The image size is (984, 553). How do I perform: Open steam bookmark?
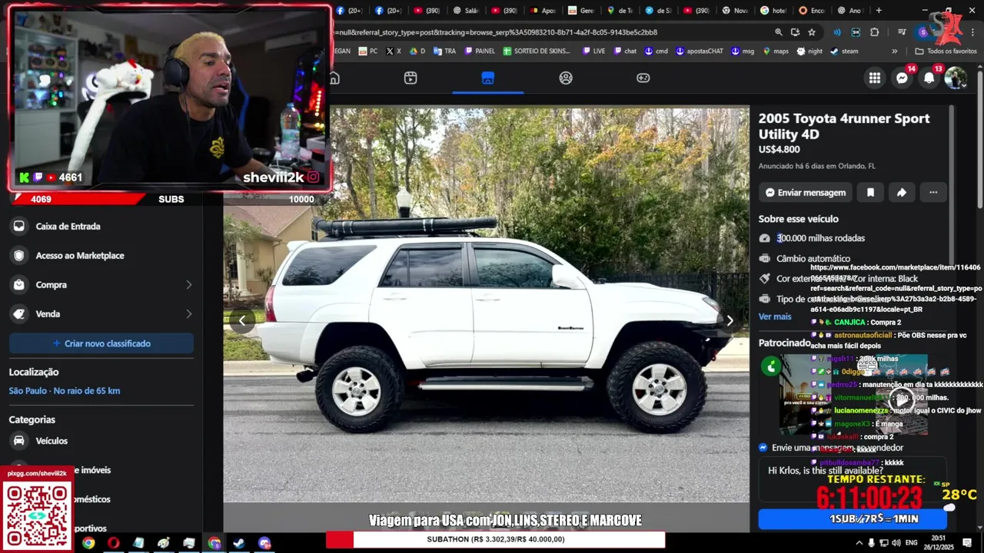click(844, 51)
